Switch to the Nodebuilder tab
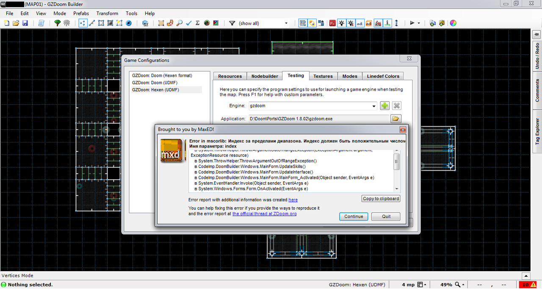Screen dimensions: 542x289 click(x=265, y=76)
